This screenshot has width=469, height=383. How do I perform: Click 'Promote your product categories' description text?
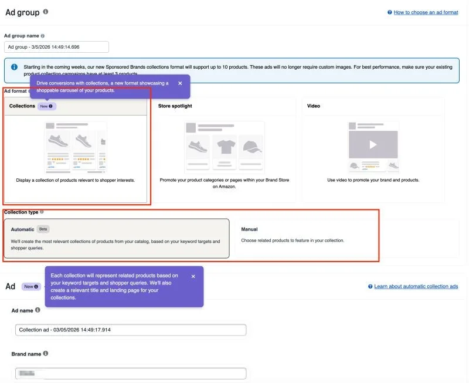pyautogui.click(x=225, y=183)
